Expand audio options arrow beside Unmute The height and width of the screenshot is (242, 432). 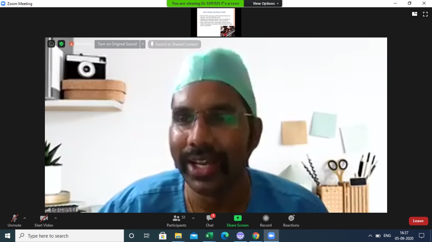point(25,218)
